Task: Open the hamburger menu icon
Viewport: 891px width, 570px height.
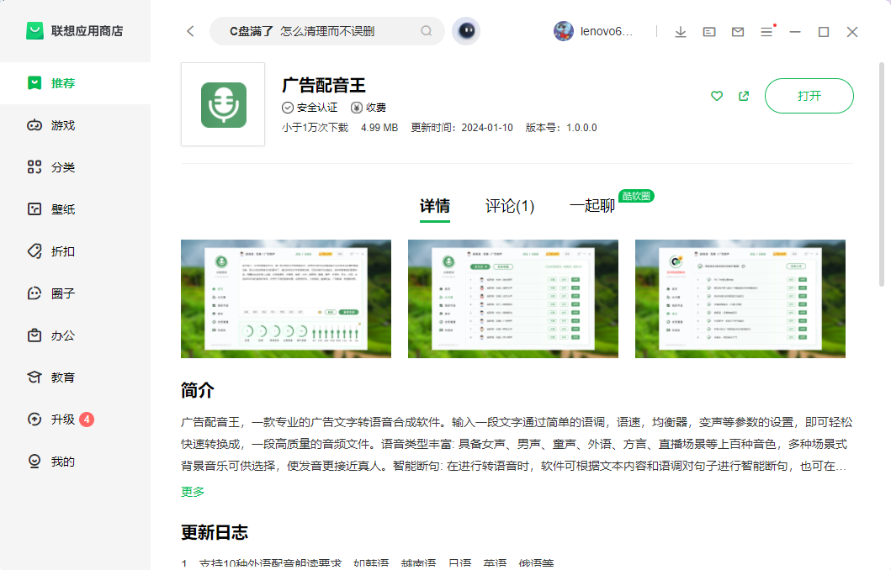Action: (767, 31)
